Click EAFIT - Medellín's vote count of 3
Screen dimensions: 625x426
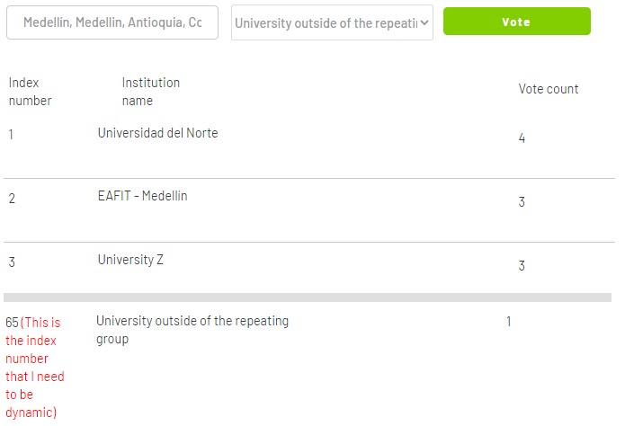pyautogui.click(x=522, y=202)
